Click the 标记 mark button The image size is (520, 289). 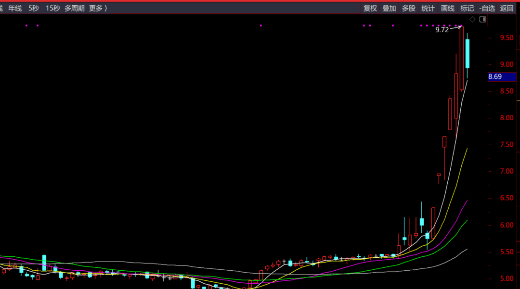(x=467, y=8)
